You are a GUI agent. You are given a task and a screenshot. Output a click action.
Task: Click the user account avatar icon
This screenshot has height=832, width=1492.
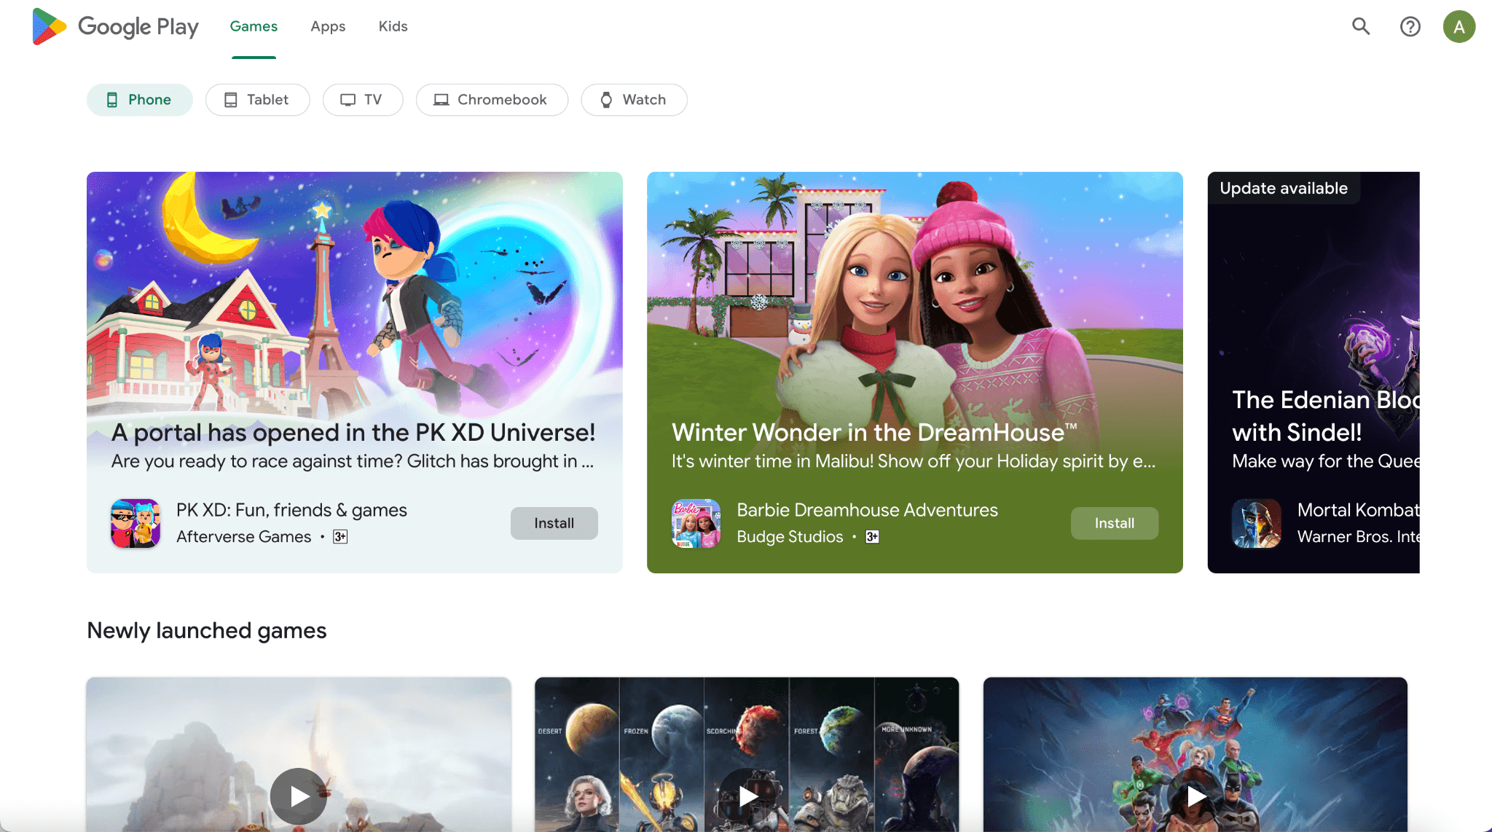(1459, 25)
